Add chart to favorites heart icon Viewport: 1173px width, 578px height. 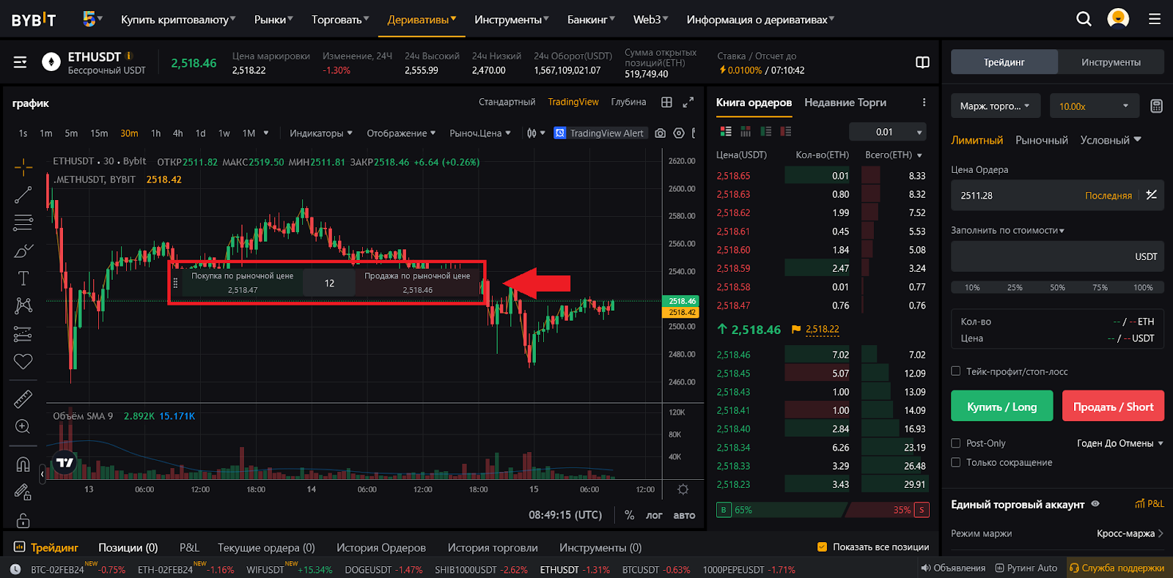pyautogui.click(x=23, y=361)
